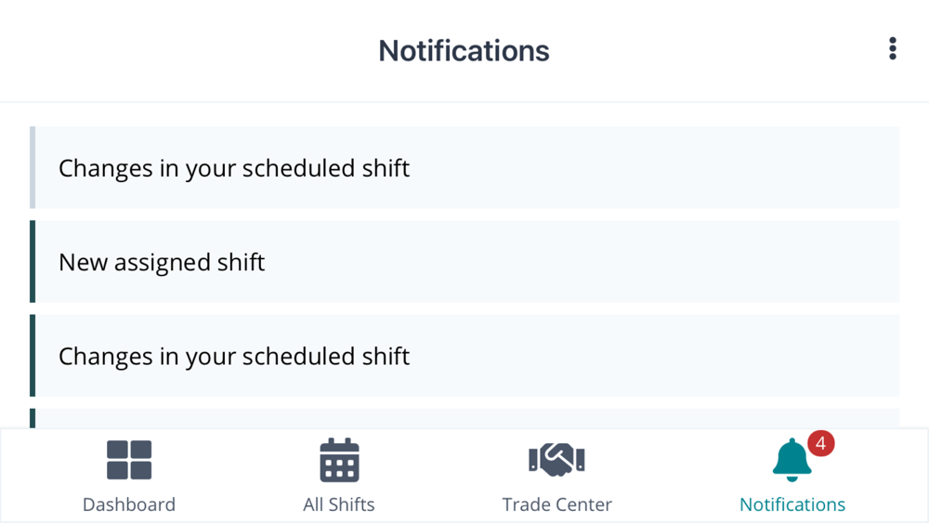This screenshot has width=929, height=523.
Task: Switch to the Dashboard tab label
Action: (x=129, y=504)
